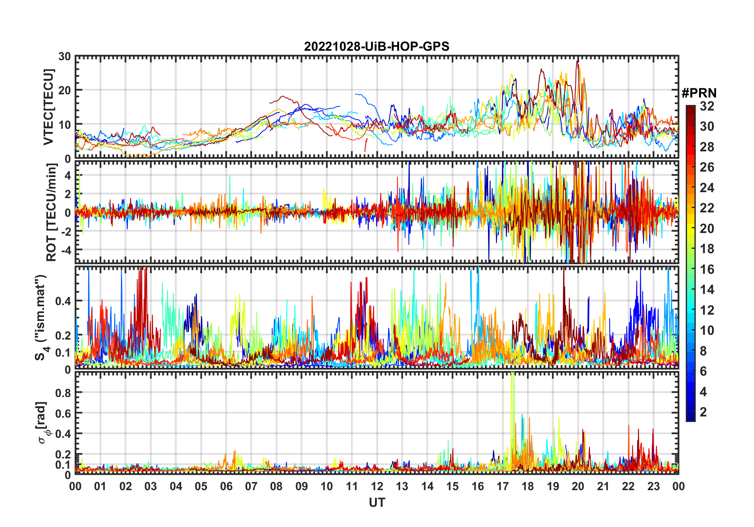Click colorbar tick label 24
This screenshot has height=527, width=754.
pyautogui.click(x=707, y=188)
